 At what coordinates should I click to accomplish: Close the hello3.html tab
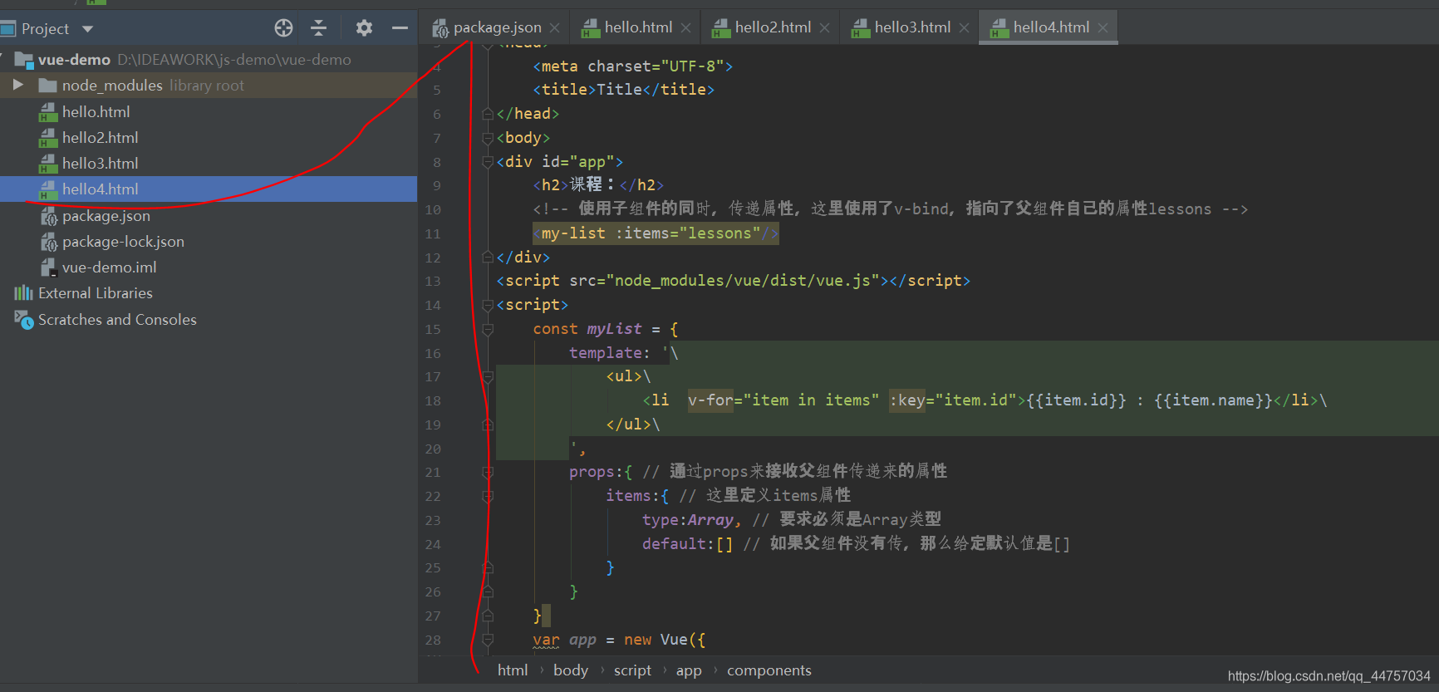click(964, 28)
